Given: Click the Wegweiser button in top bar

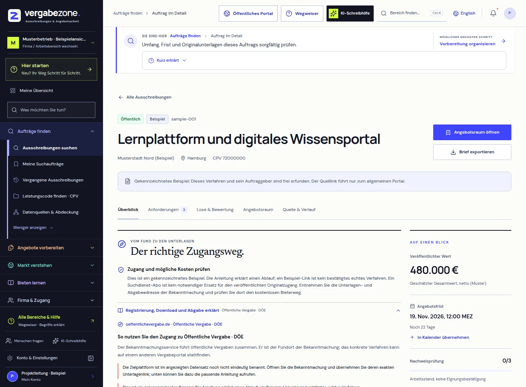Looking at the screenshot, I should click(x=302, y=14).
